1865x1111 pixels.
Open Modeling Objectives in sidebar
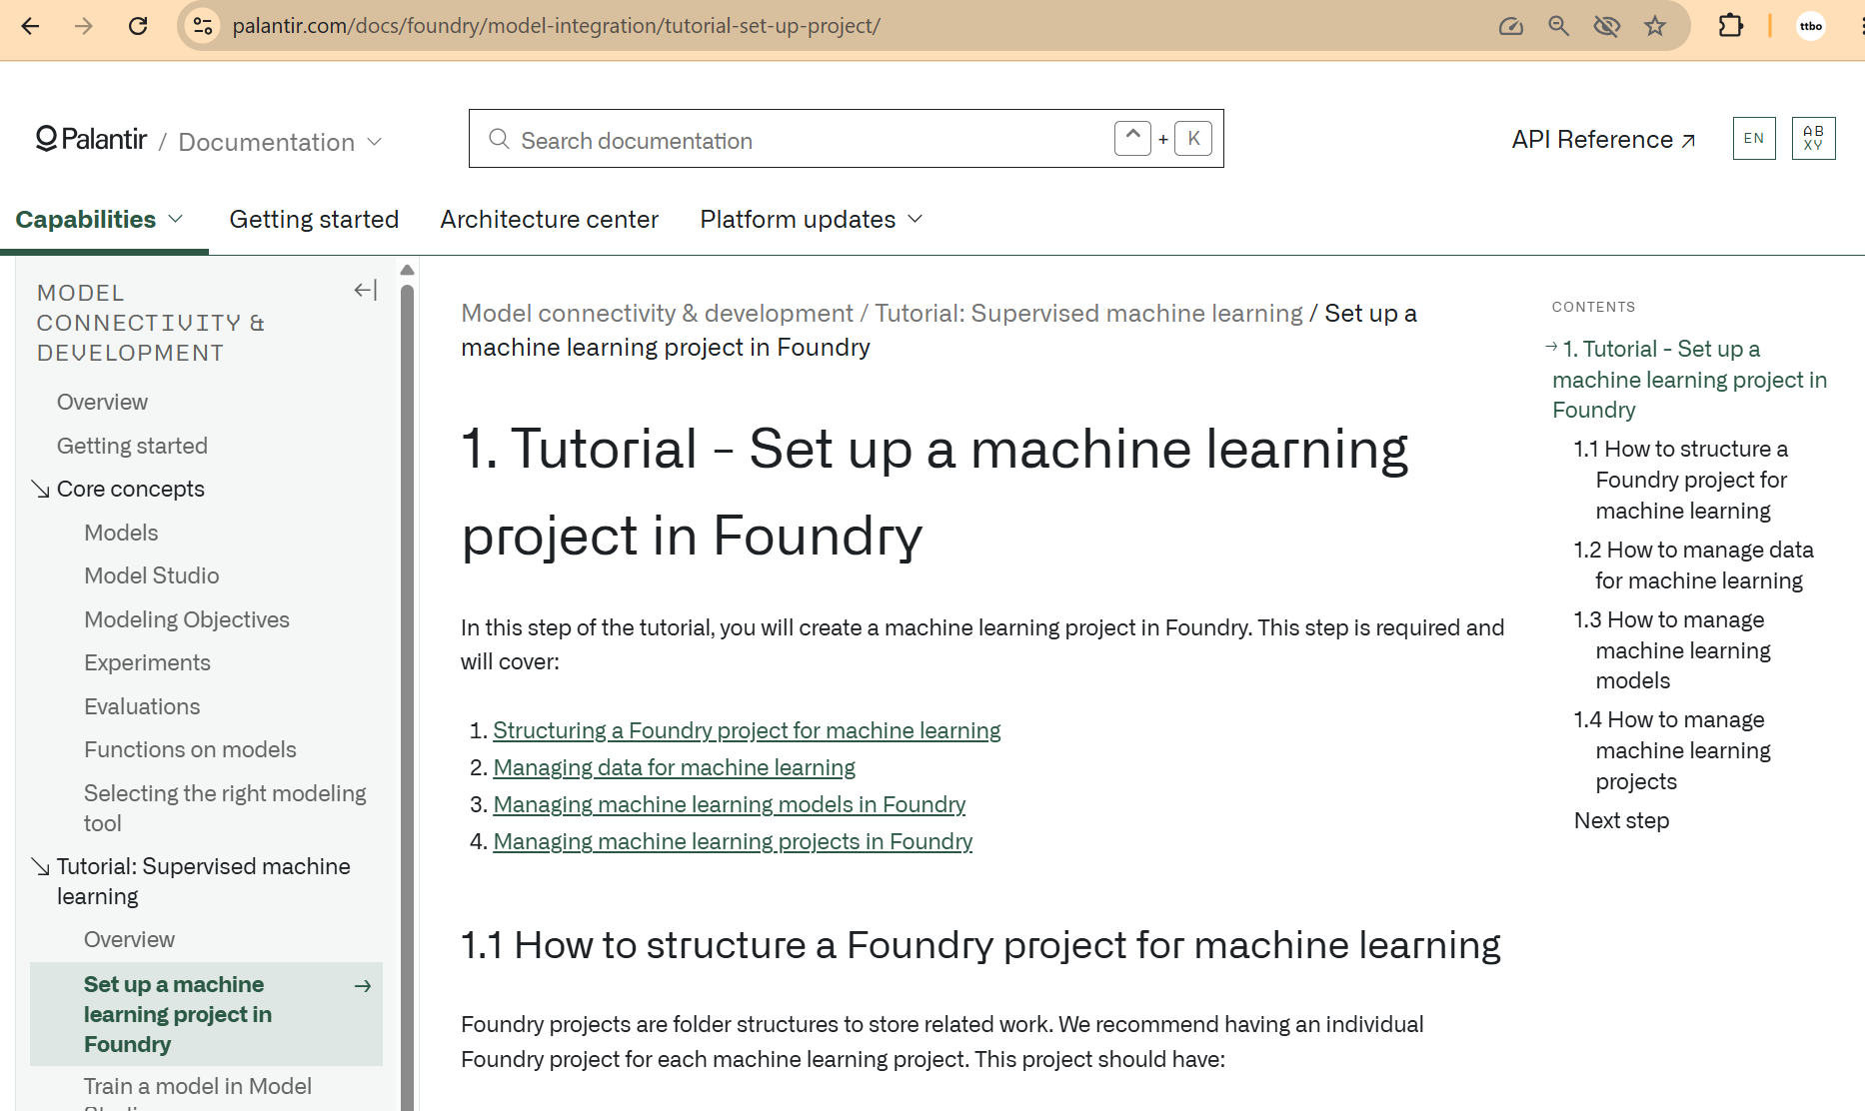[187, 619]
